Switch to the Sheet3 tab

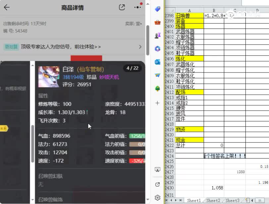pos(232,201)
